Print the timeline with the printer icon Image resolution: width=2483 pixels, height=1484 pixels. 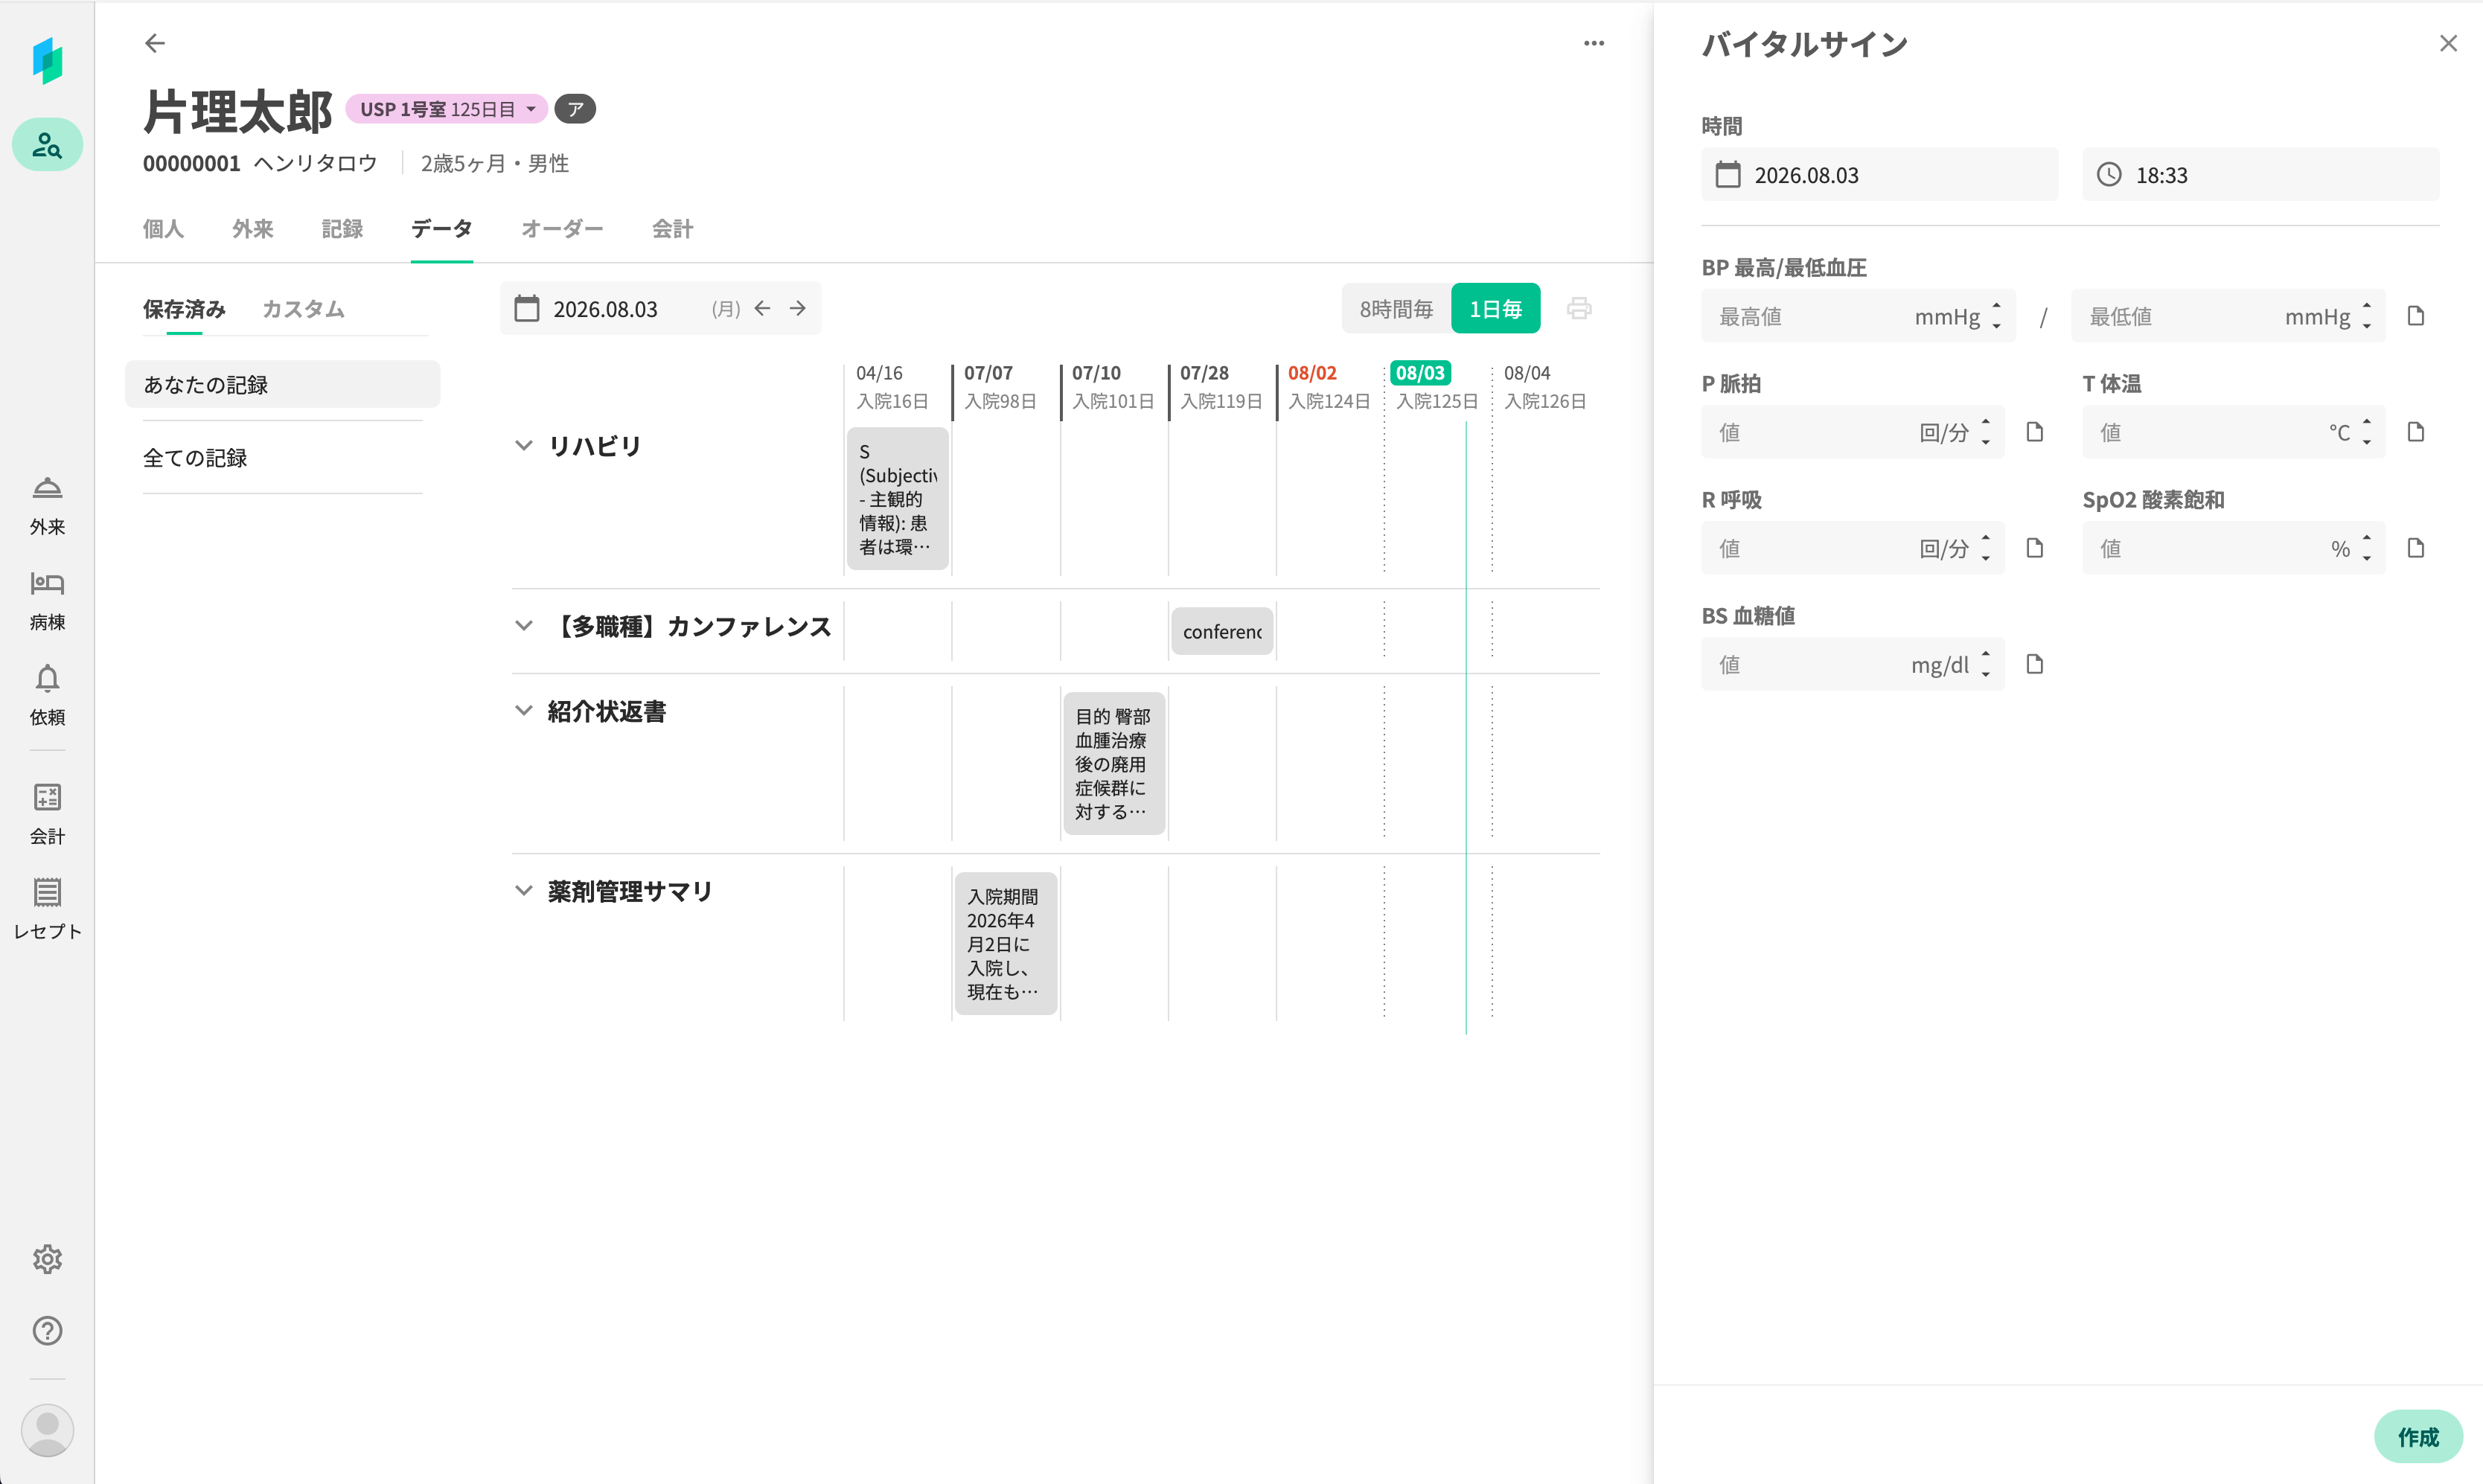[x=1579, y=308]
